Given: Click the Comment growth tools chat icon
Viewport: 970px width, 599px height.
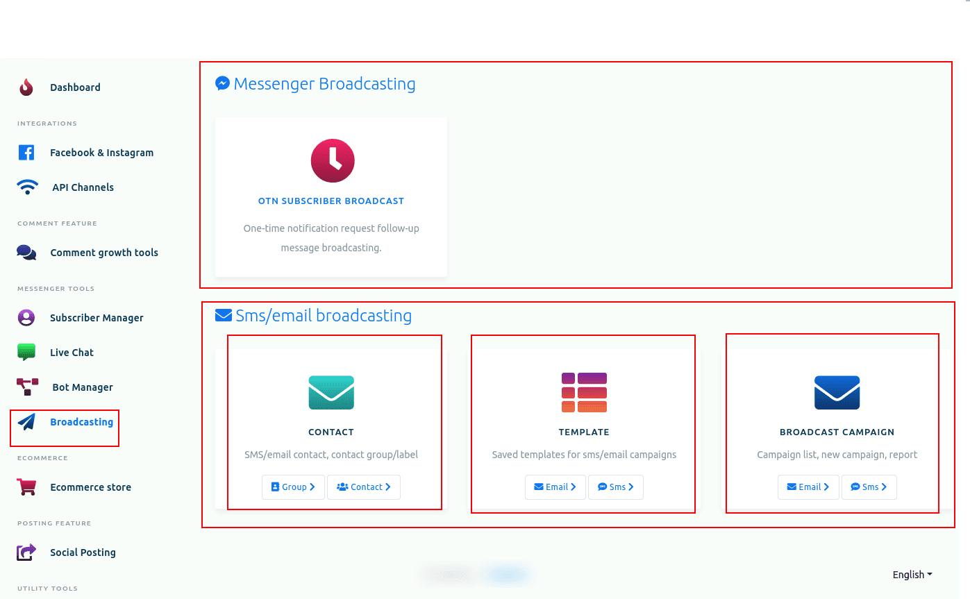Looking at the screenshot, I should pos(26,253).
